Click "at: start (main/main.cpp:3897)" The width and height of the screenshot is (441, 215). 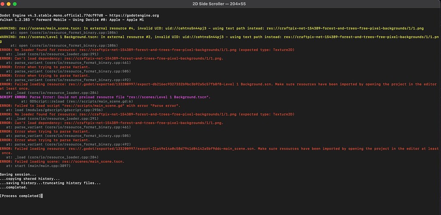[38, 166]
